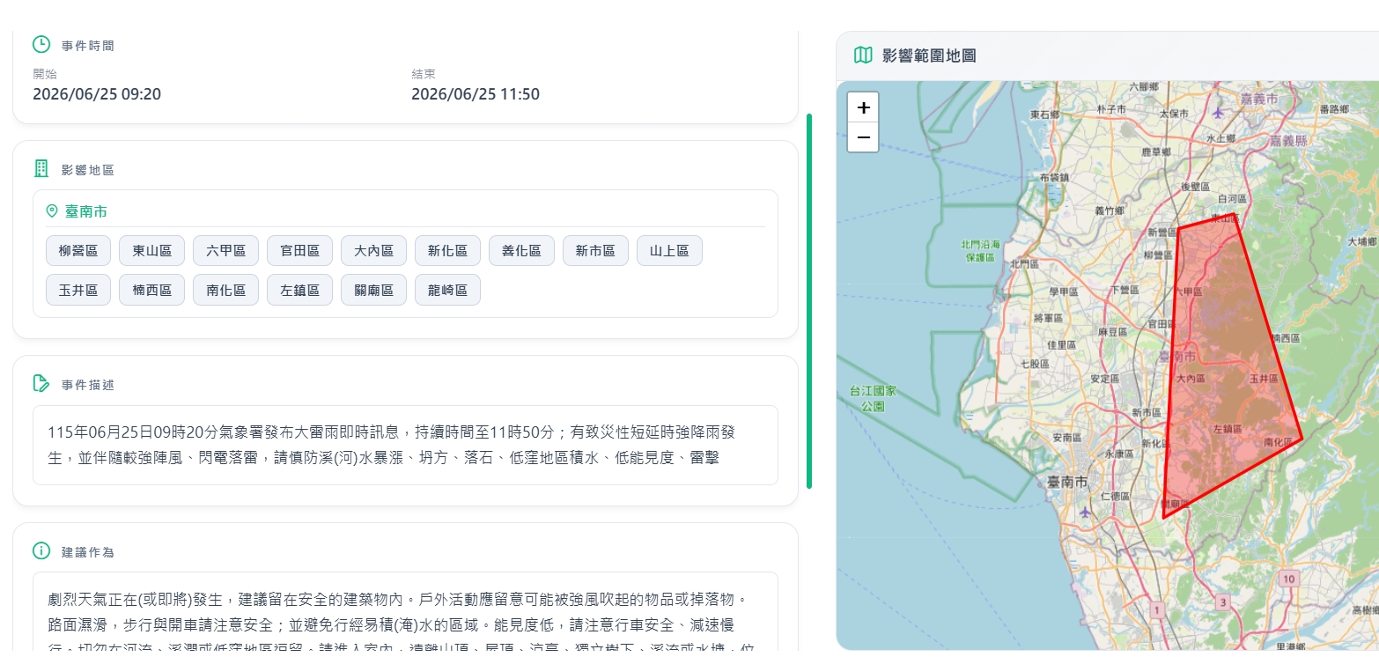Image resolution: width=1379 pixels, height=657 pixels.
Task: Click the location pin icon beside 臺南市
Action: pyautogui.click(x=52, y=211)
